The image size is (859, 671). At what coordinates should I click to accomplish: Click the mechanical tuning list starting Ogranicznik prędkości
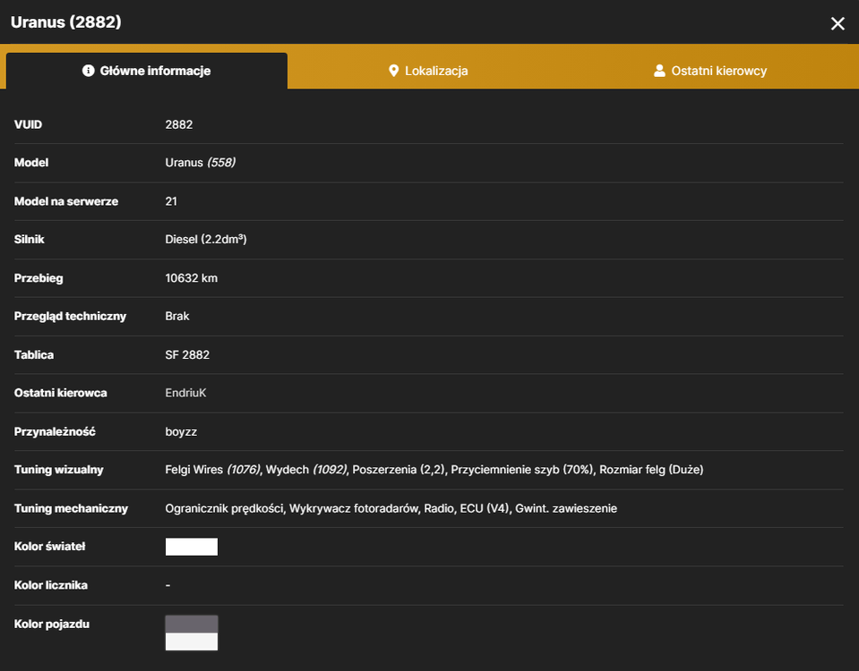(x=391, y=508)
